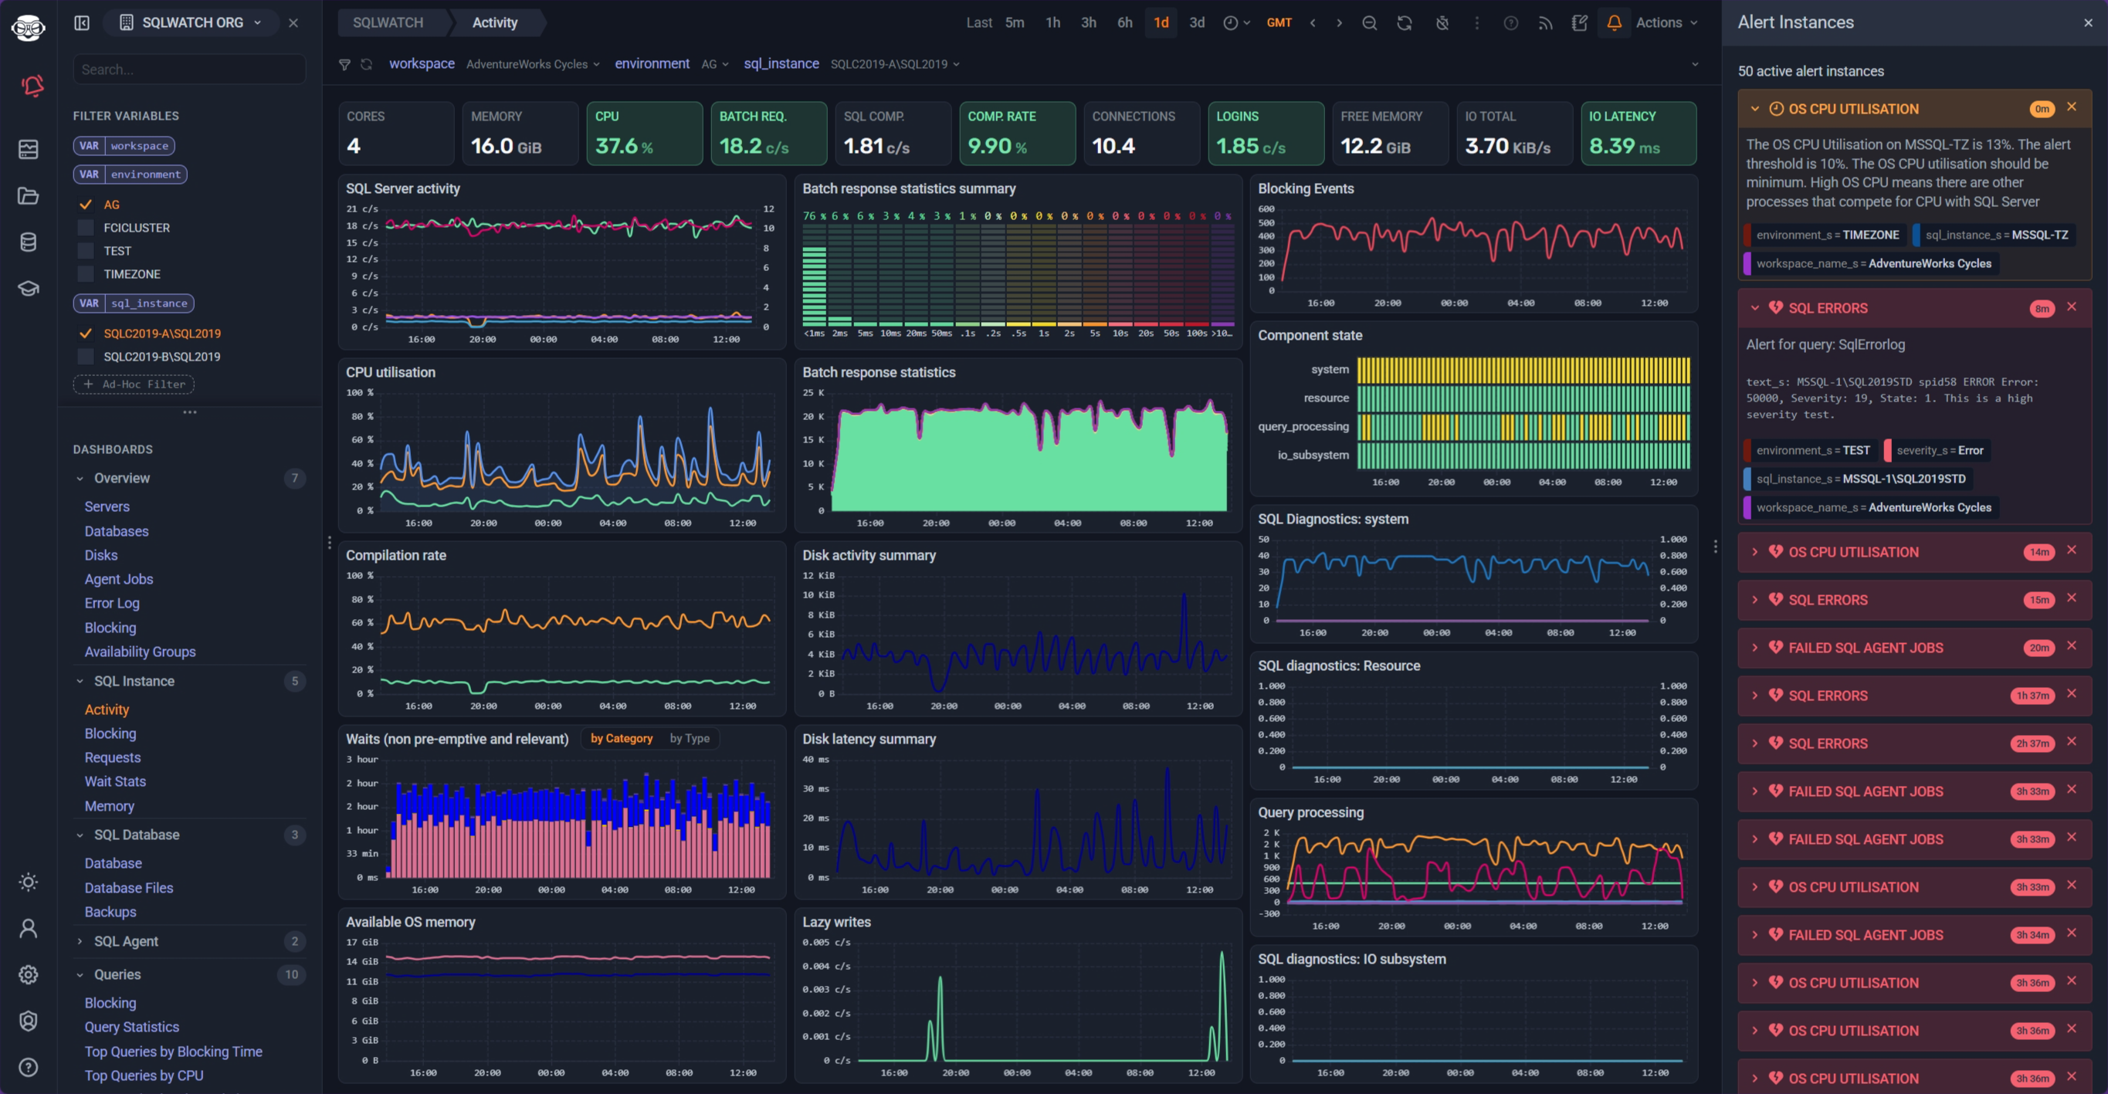Click the Search input field in sidebar
The height and width of the screenshot is (1094, 2108).
[189, 69]
